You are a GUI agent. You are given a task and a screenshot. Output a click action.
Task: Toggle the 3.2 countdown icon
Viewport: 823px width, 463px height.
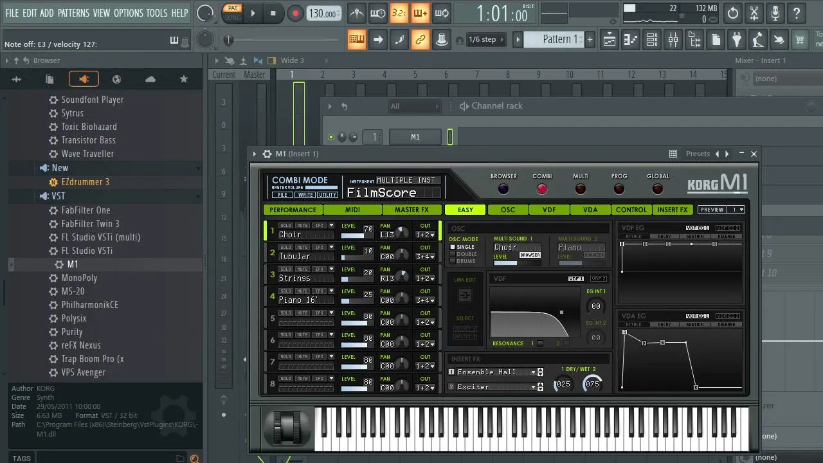[x=399, y=13]
